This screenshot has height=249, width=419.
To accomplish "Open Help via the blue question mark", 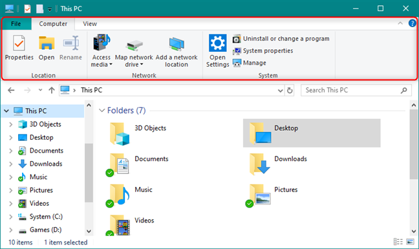I will click(412, 23).
